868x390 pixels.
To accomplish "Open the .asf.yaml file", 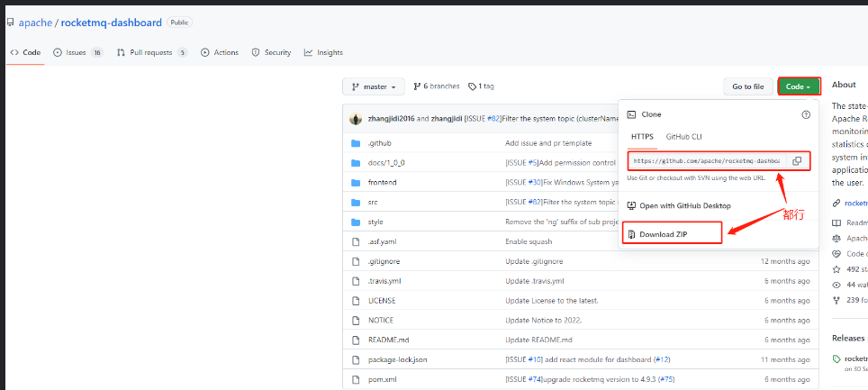I will click(x=382, y=241).
